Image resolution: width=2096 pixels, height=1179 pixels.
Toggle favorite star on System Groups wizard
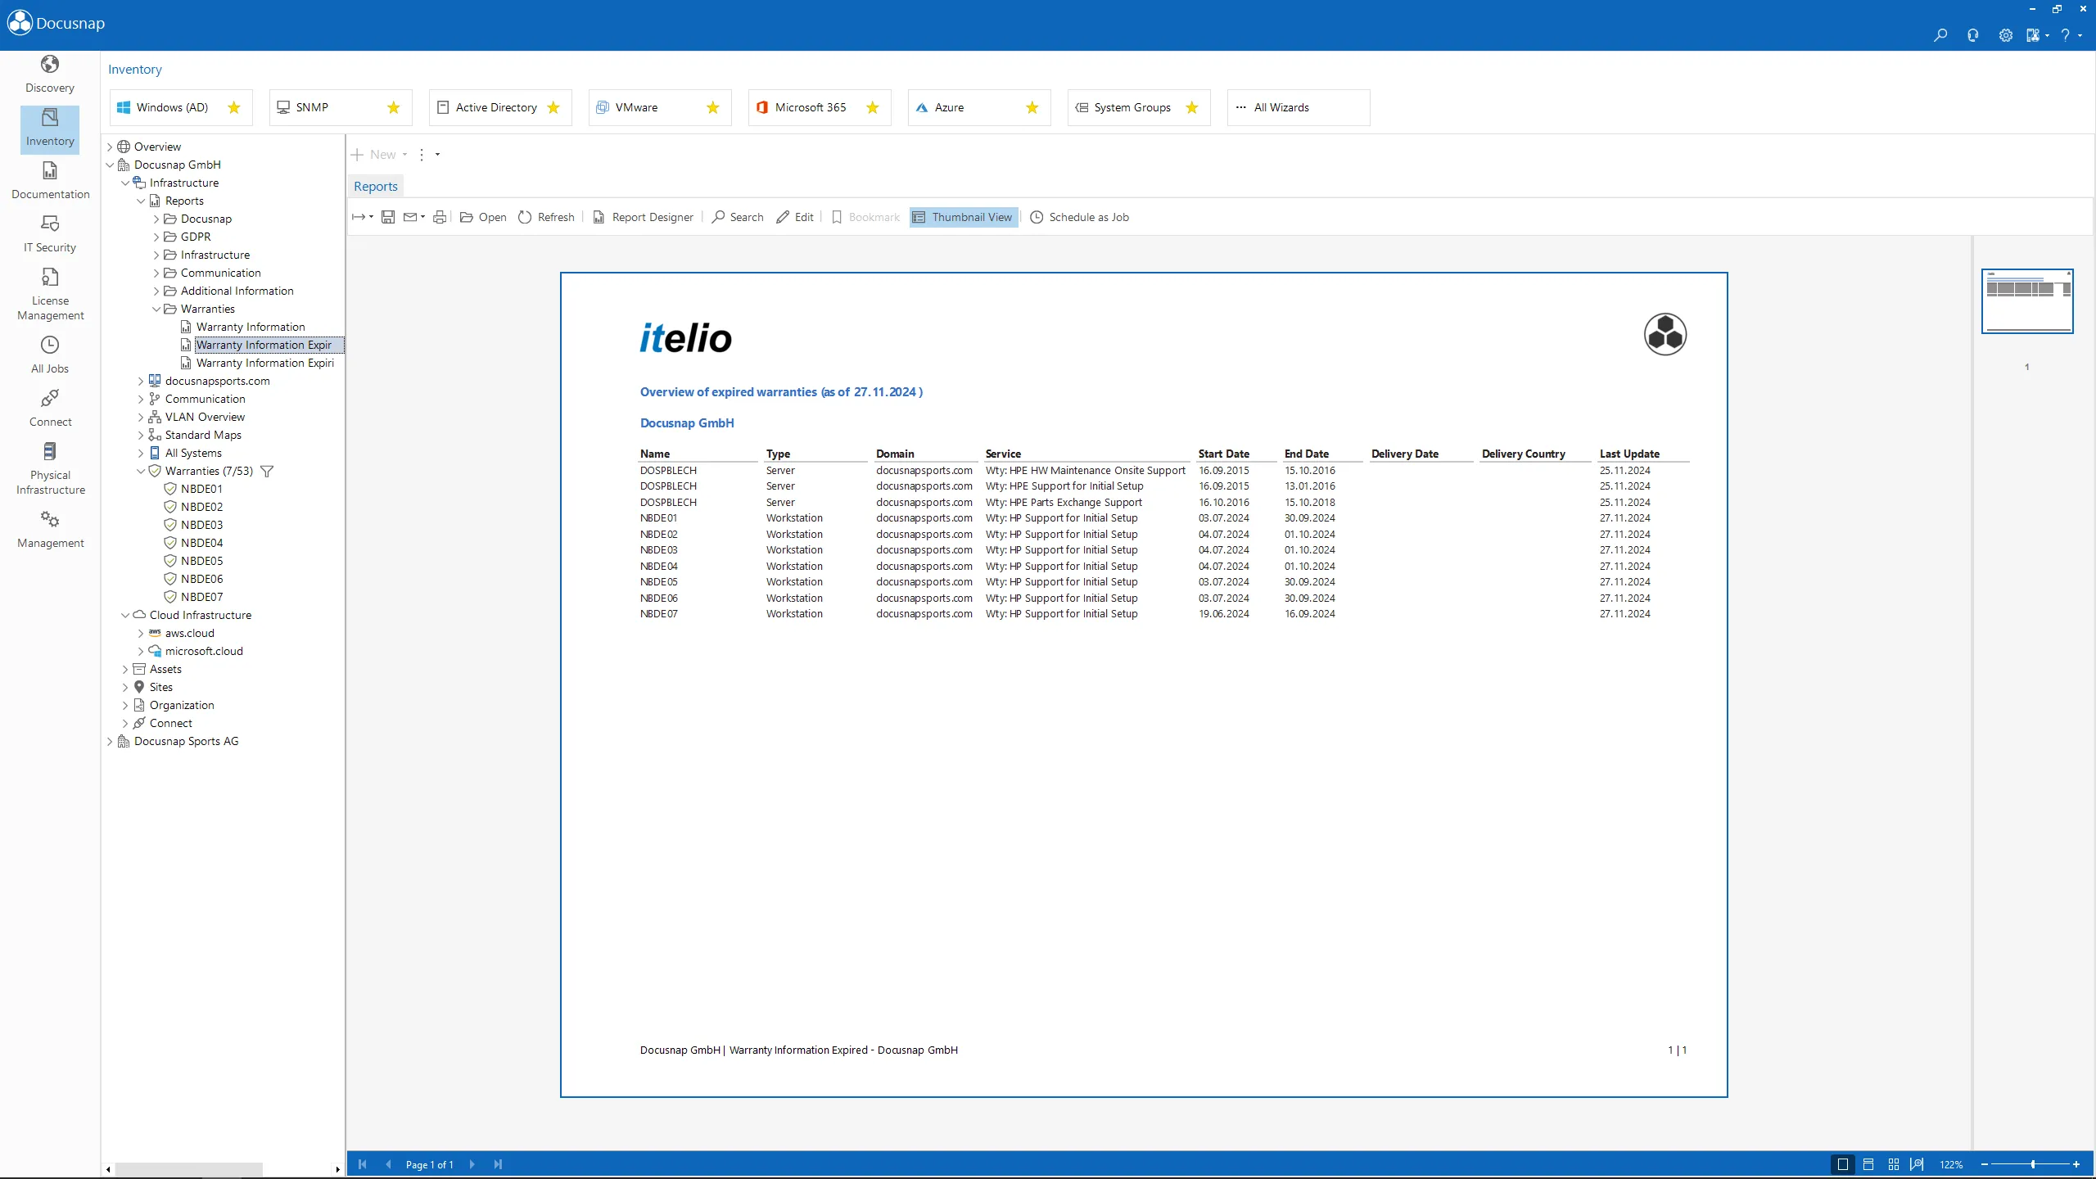(1192, 107)
